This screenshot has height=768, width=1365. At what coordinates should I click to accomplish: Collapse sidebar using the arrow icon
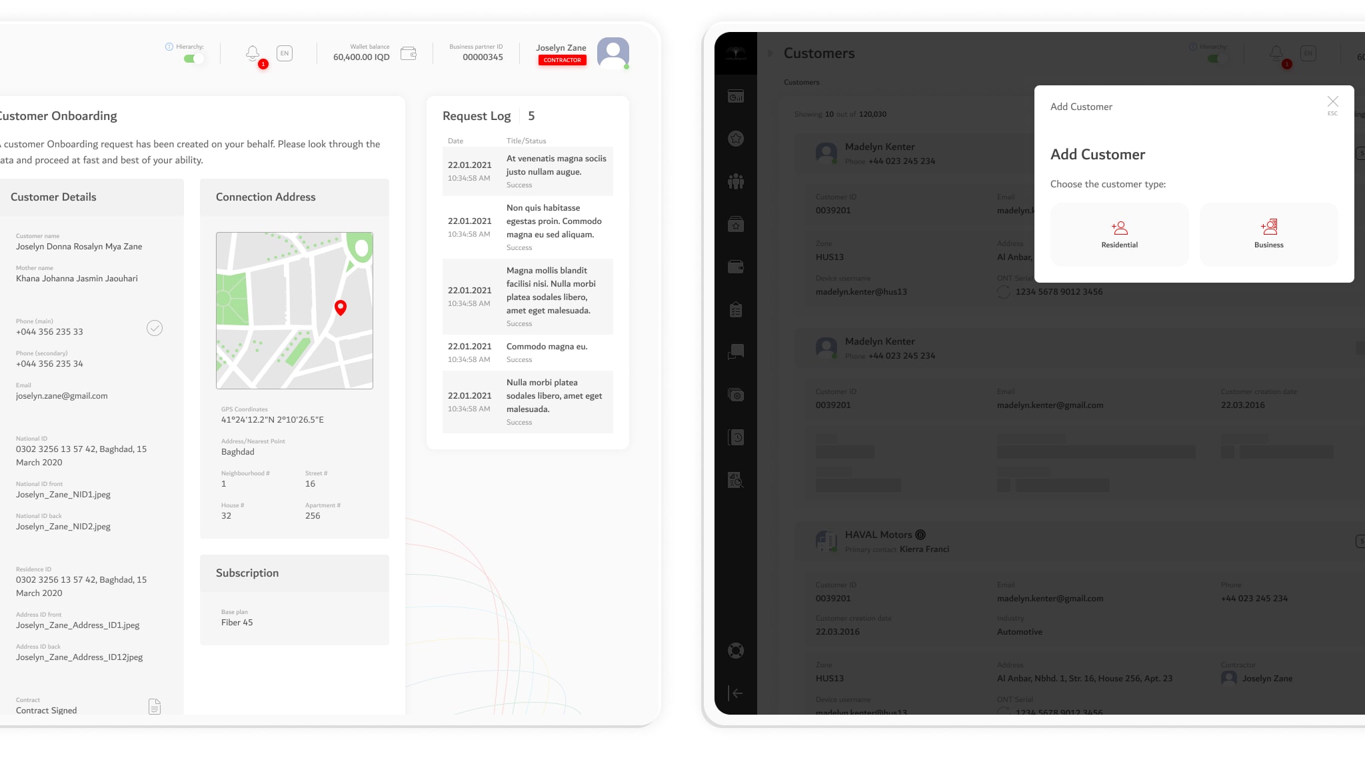point(736,693)
